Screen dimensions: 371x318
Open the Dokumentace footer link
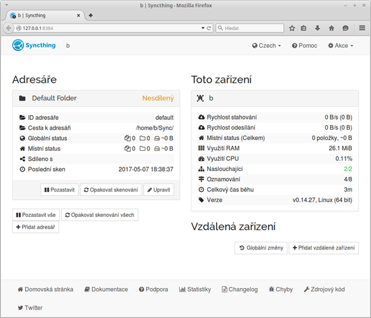coord(106,289)
